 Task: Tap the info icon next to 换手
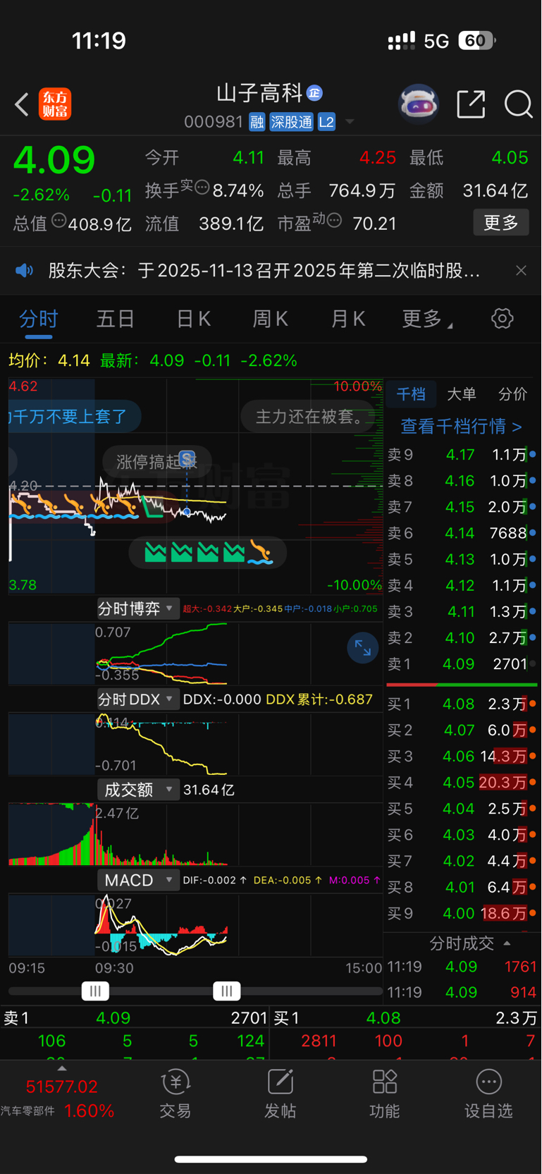pos(202,188)
